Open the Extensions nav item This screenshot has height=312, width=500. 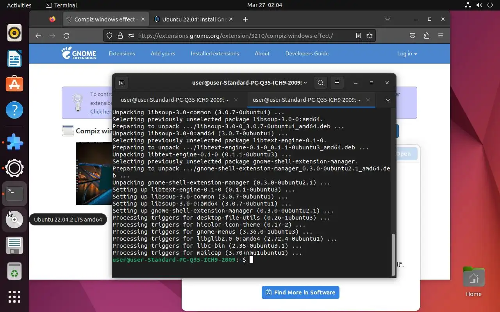(x=122, y=53)
